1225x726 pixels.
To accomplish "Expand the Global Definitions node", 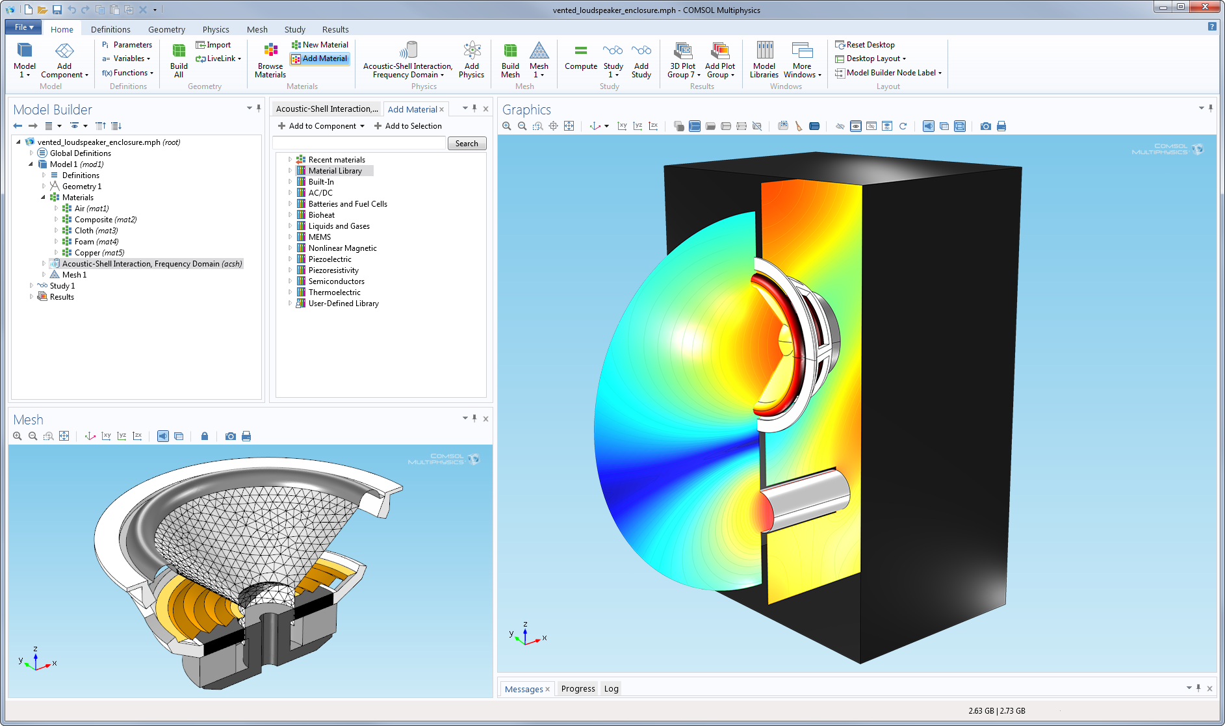I will 31,153.
